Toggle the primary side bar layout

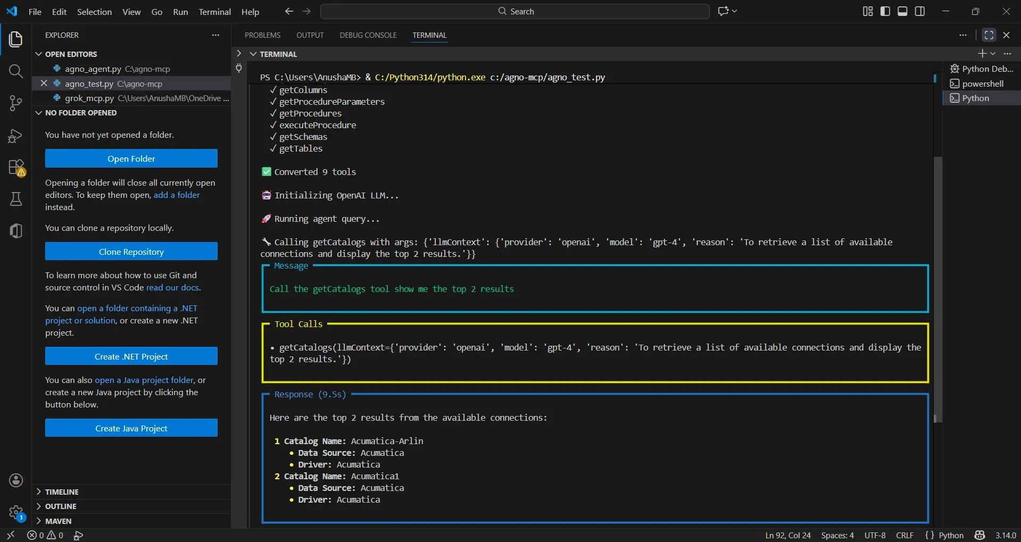885,11
